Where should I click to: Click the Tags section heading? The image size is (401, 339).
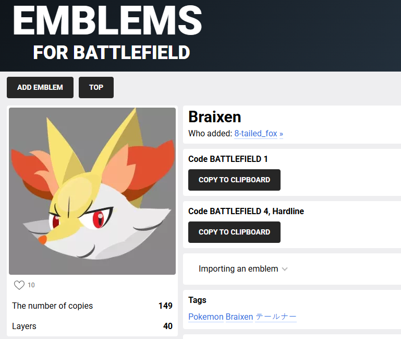pyautogui.click(x=197, y=300)
